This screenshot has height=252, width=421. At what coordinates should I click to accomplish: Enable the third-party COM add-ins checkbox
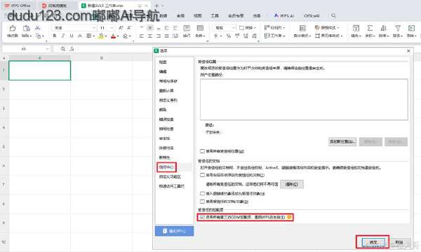click(203, 217)
